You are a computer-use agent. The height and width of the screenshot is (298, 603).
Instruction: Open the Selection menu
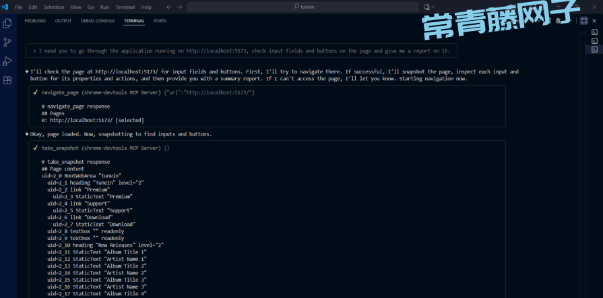(x=54, y=7)
